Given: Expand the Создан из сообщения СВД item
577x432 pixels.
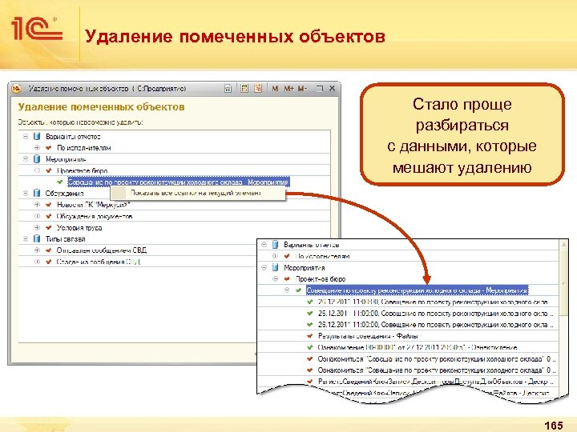Looking at the screenshot, I should click(37, 262).
